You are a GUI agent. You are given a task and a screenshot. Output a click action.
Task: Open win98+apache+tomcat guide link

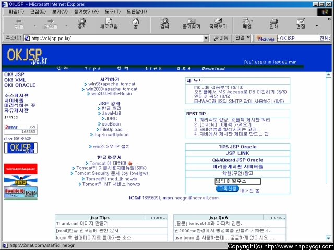112,84
